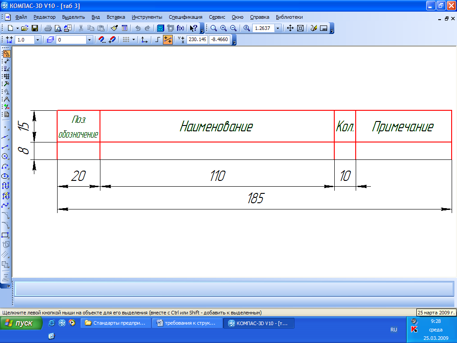
Task: Click the Redraw view icon
Action: click(314, 28)
